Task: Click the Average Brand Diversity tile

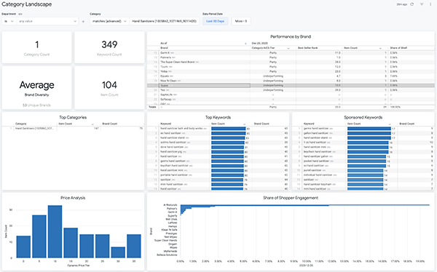Action: pos(37,88)
